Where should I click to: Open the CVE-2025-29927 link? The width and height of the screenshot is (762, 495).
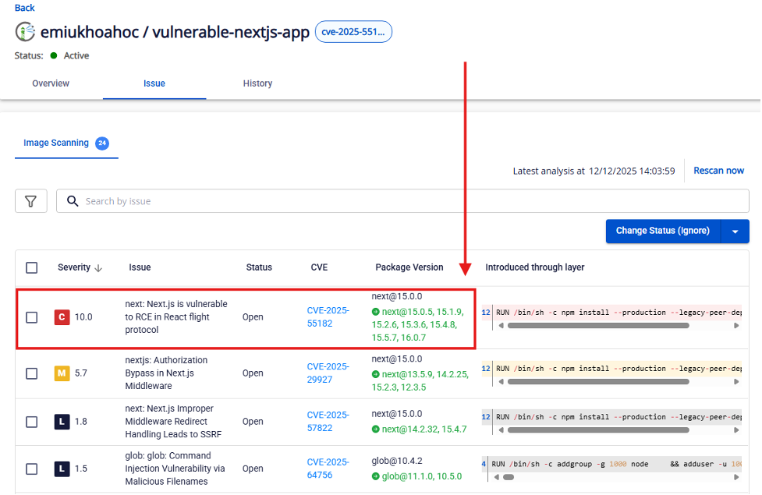tap(328, 373)
